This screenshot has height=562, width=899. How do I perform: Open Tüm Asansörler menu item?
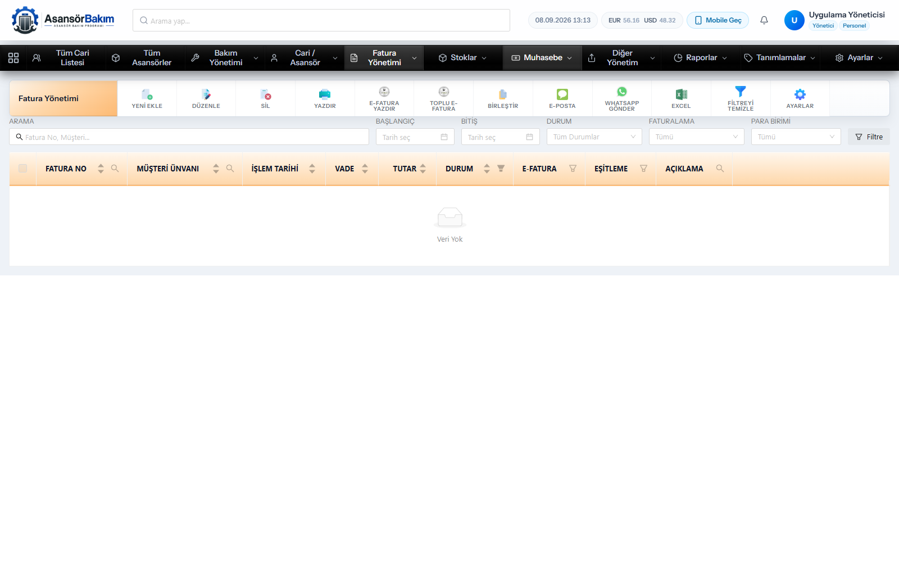(146, 58)
